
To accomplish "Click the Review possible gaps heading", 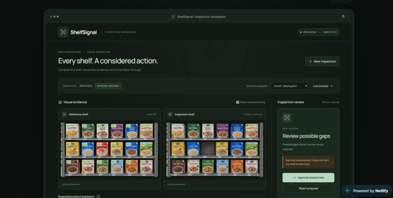I will [x=306, y=136].
